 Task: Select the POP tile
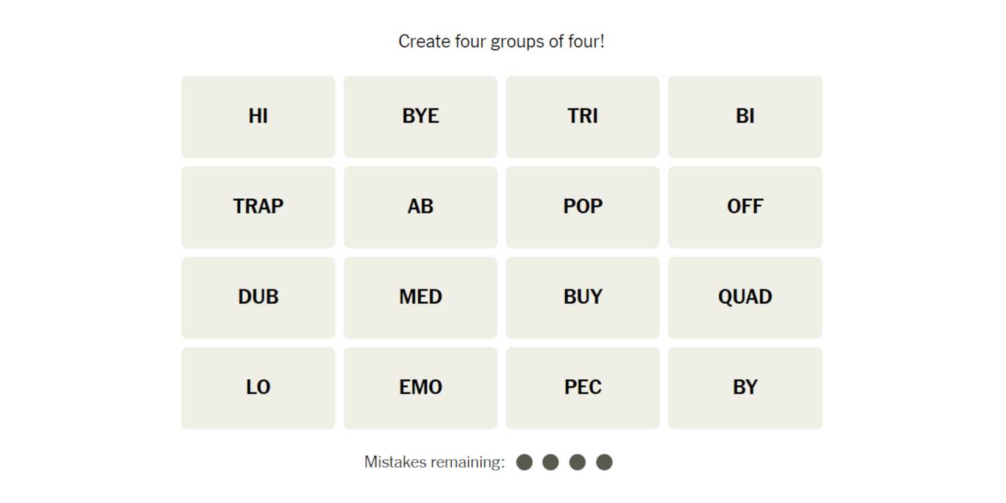(582, 207)
